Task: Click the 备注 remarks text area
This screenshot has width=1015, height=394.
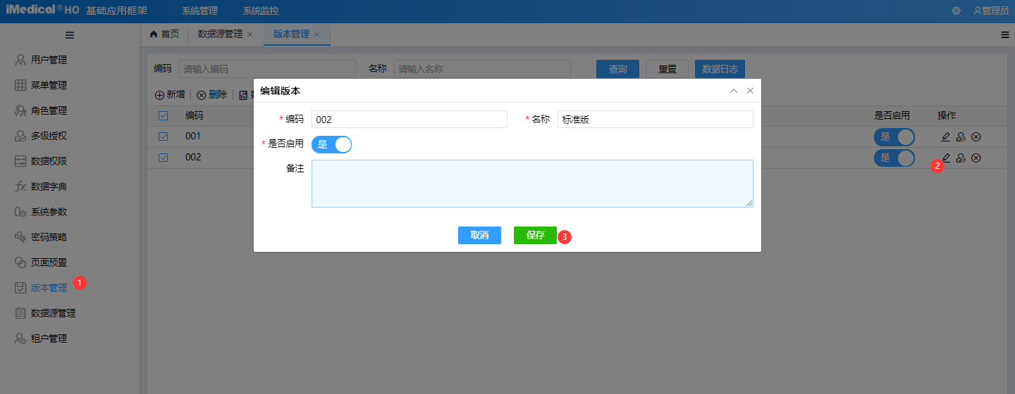Action: pyautogui.click(x=532, y=184)
